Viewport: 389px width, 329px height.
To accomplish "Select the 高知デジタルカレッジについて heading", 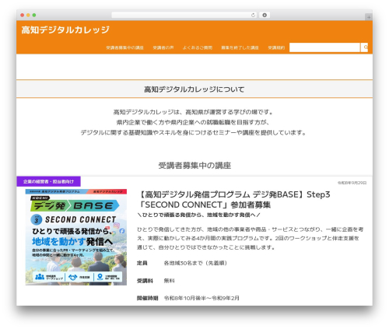I will pos(194,89).
